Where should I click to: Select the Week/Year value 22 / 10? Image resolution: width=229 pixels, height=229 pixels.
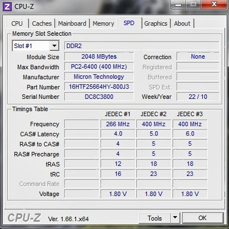198,97
